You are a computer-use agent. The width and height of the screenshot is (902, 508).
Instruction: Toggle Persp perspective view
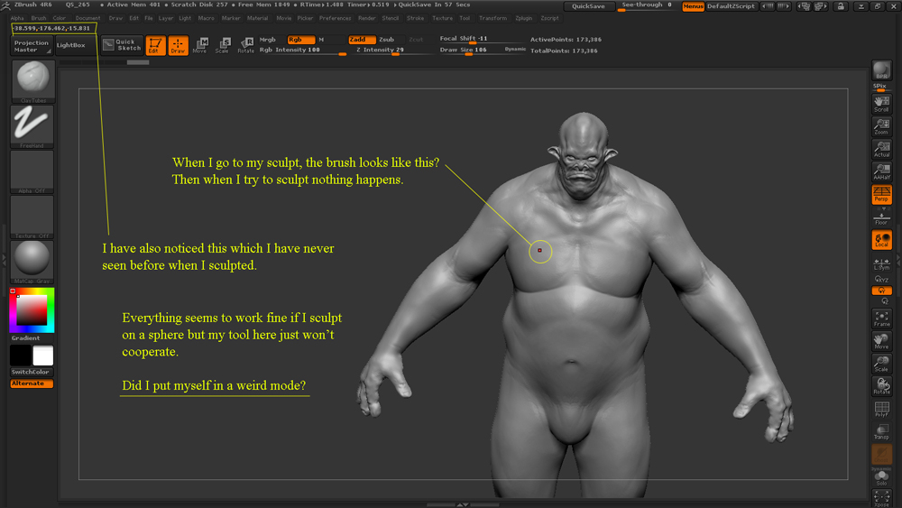point(881,195)
